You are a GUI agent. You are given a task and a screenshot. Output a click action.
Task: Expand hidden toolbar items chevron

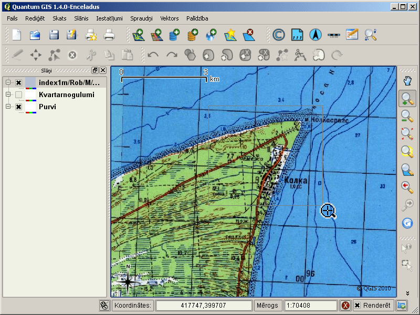click(x=407, y=293)
